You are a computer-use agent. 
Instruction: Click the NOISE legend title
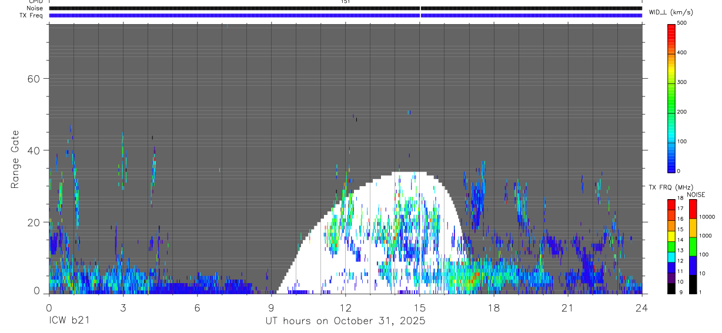(x=696, y=195)
